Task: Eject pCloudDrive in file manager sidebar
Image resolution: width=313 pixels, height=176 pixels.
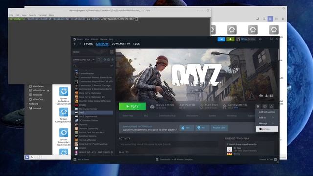Action: pyautogui.click(x=48, y=90)
